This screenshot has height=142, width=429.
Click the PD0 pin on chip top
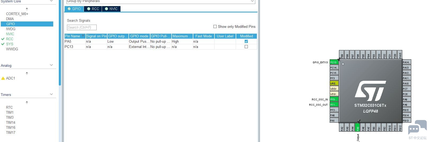point(395,55)
